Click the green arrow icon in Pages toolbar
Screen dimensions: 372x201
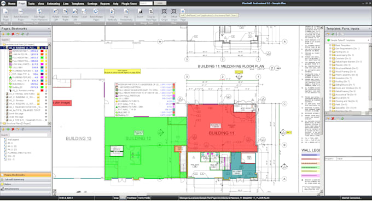click(8, 34)
